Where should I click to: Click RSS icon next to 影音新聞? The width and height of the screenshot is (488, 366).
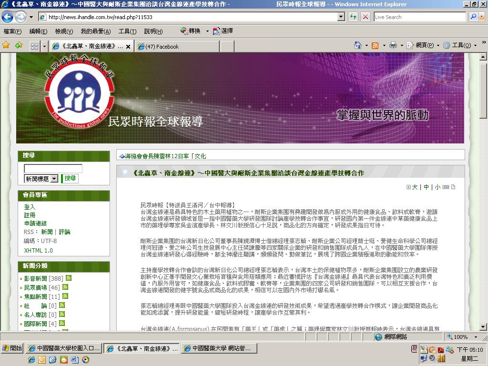69,278
